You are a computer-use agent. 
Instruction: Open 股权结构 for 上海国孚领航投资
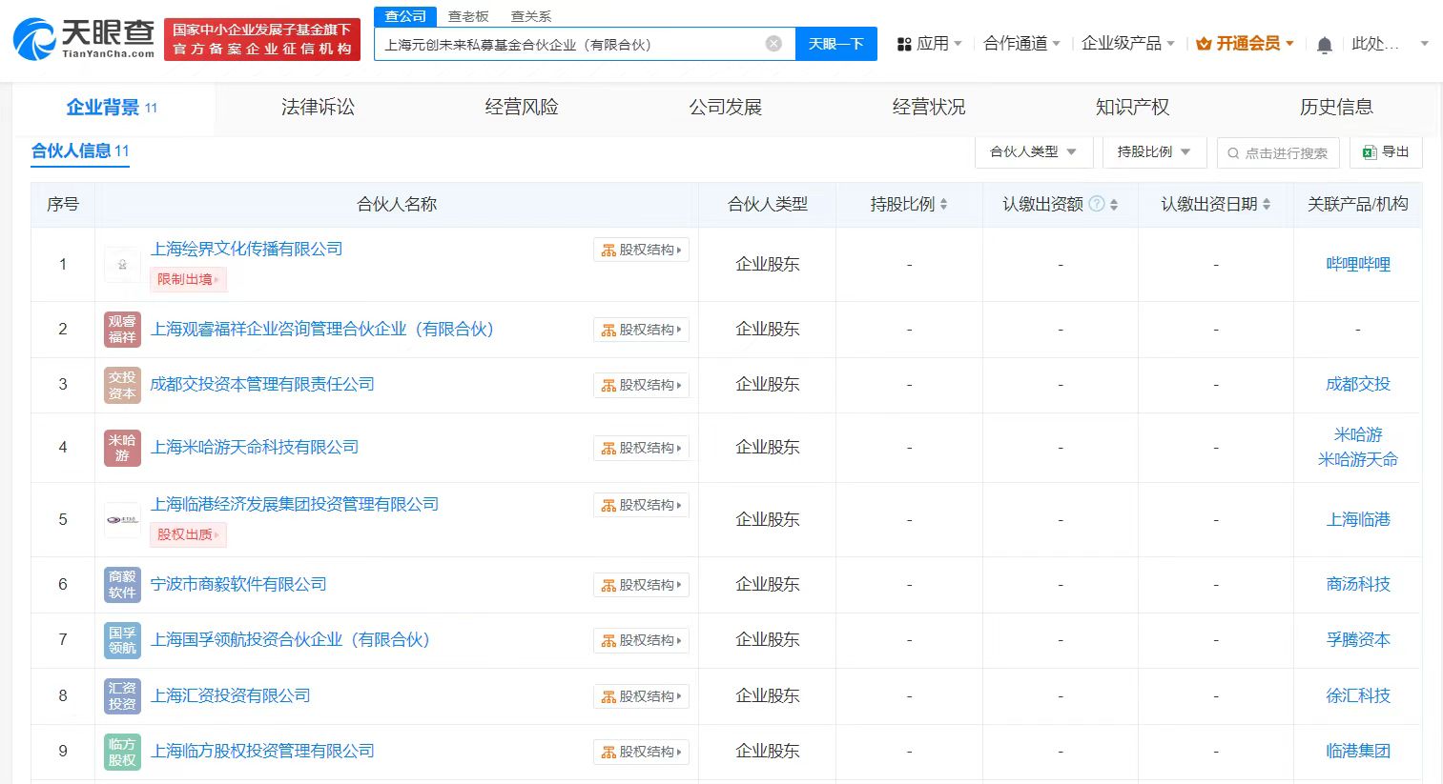pos(641,640)
